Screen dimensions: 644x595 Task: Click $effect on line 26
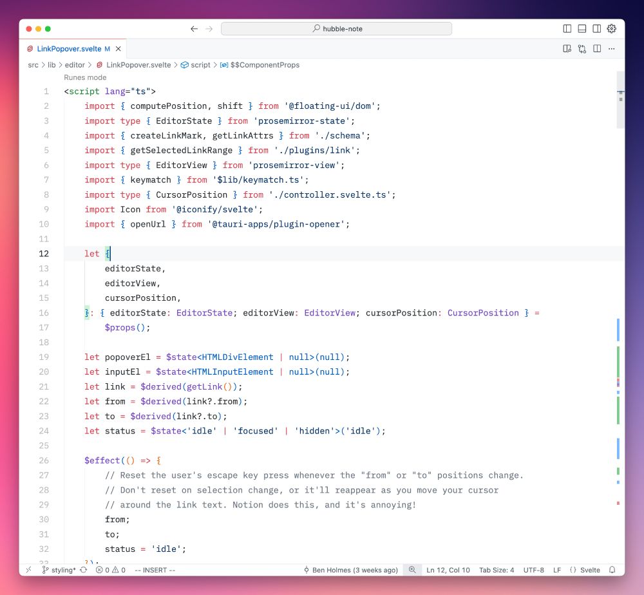[102, 460]
